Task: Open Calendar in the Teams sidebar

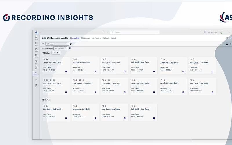Action: [36, 56]
